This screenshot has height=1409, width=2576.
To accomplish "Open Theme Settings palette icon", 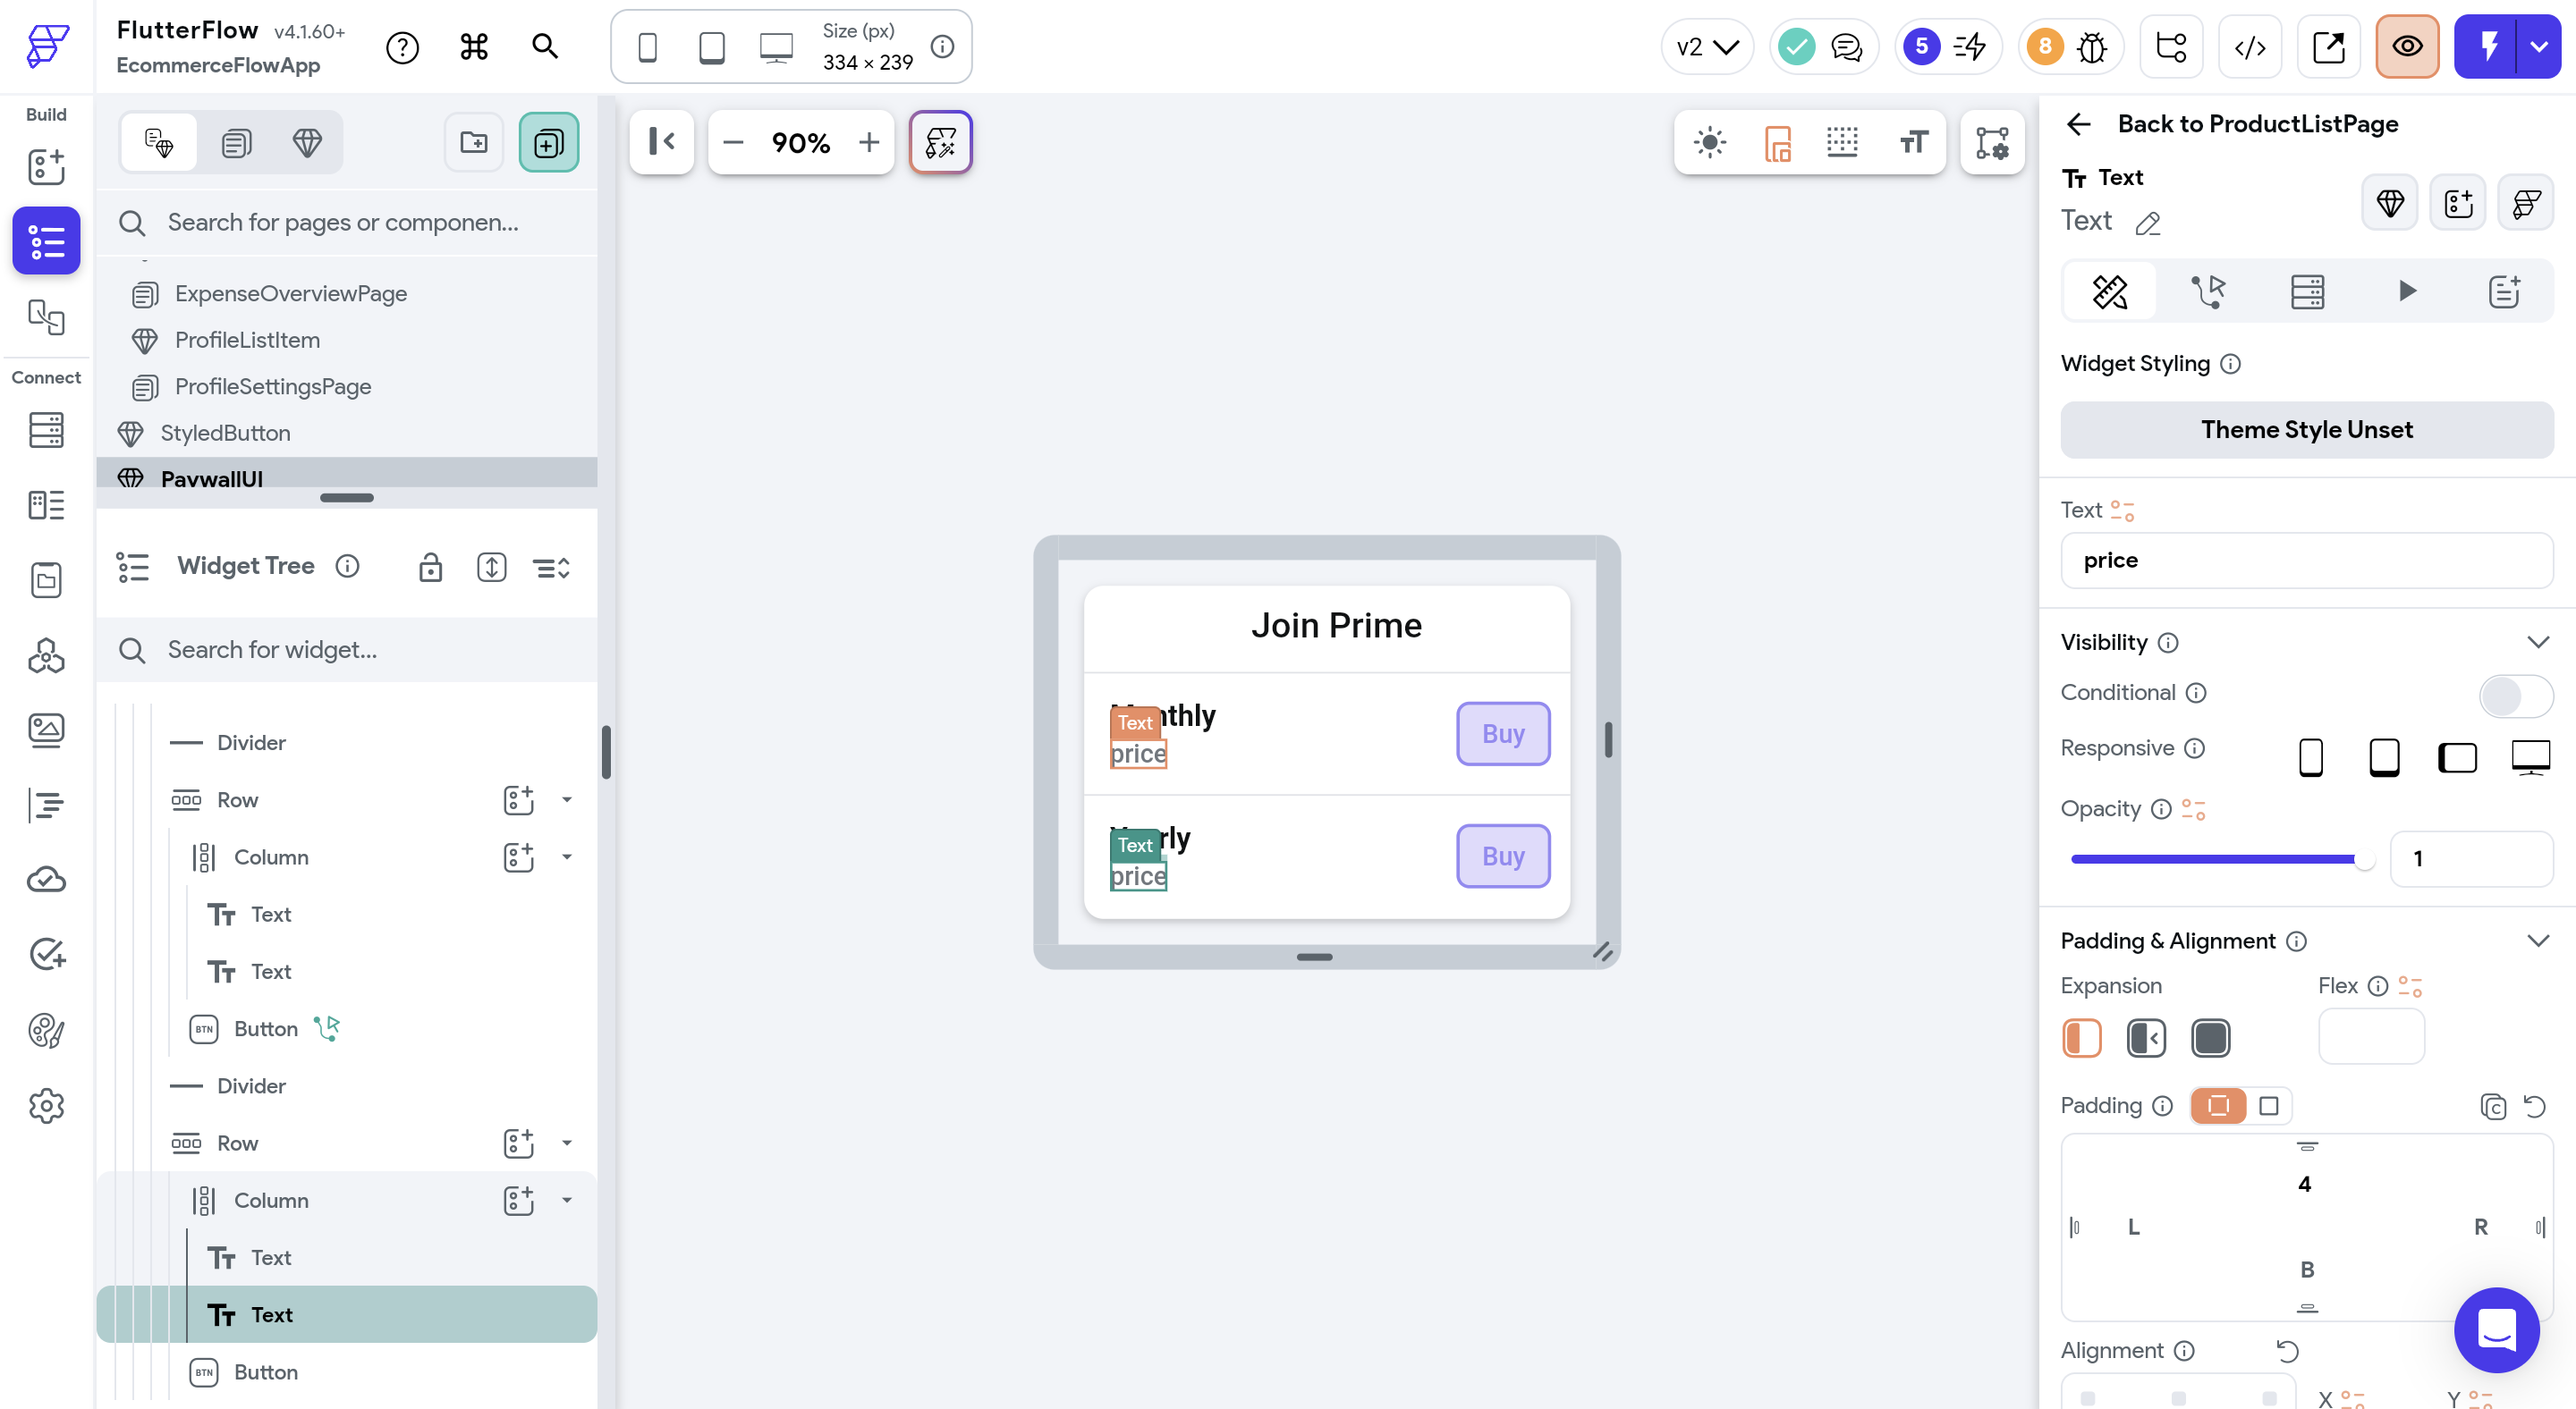I will click(x=46, y=1029).
